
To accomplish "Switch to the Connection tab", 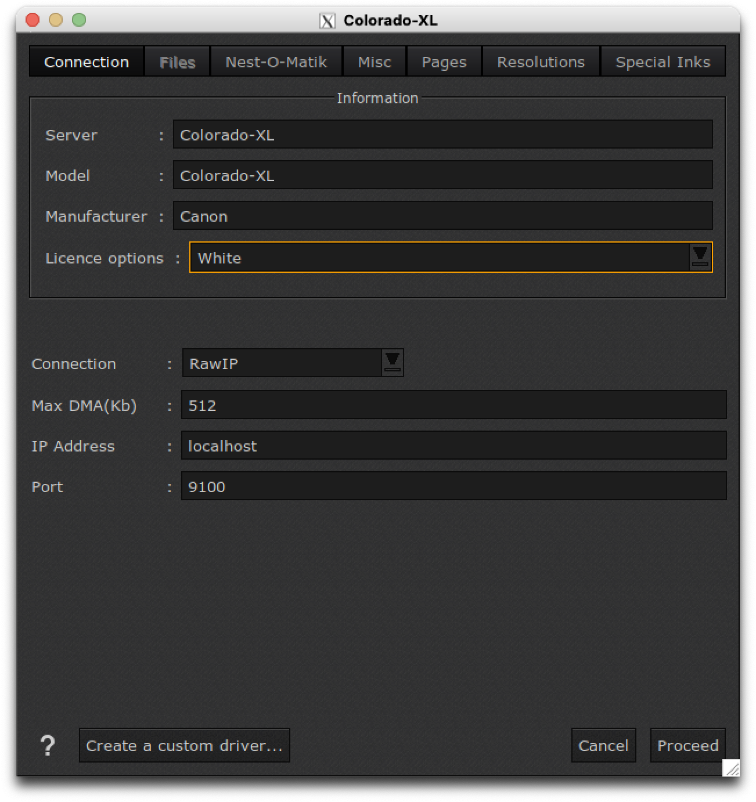I will (87, 62).
